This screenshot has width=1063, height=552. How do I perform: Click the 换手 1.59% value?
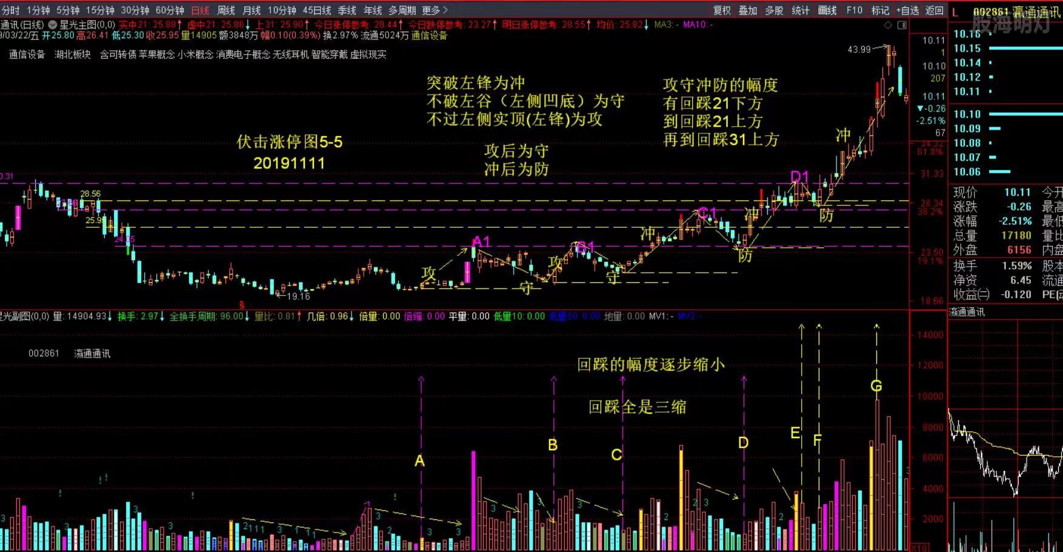(1017, 265)
